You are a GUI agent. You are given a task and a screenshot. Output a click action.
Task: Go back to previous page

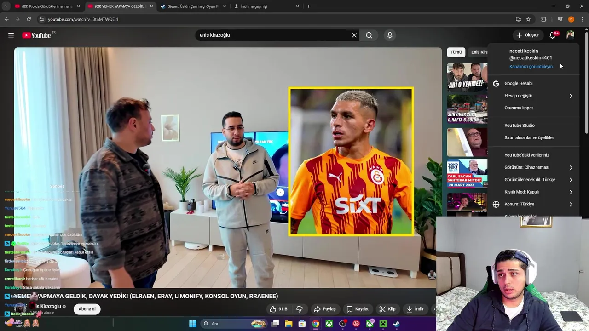pos(6,19)
